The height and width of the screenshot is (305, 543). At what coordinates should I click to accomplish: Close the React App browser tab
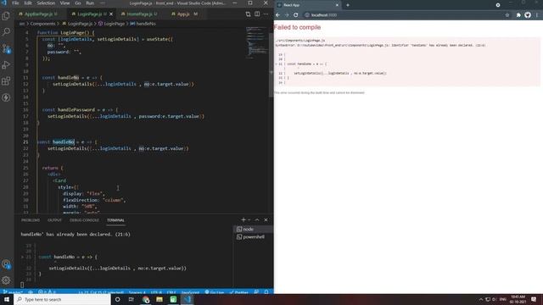click(337, 5)
